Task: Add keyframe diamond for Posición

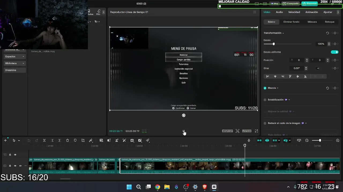Action: 335,60
